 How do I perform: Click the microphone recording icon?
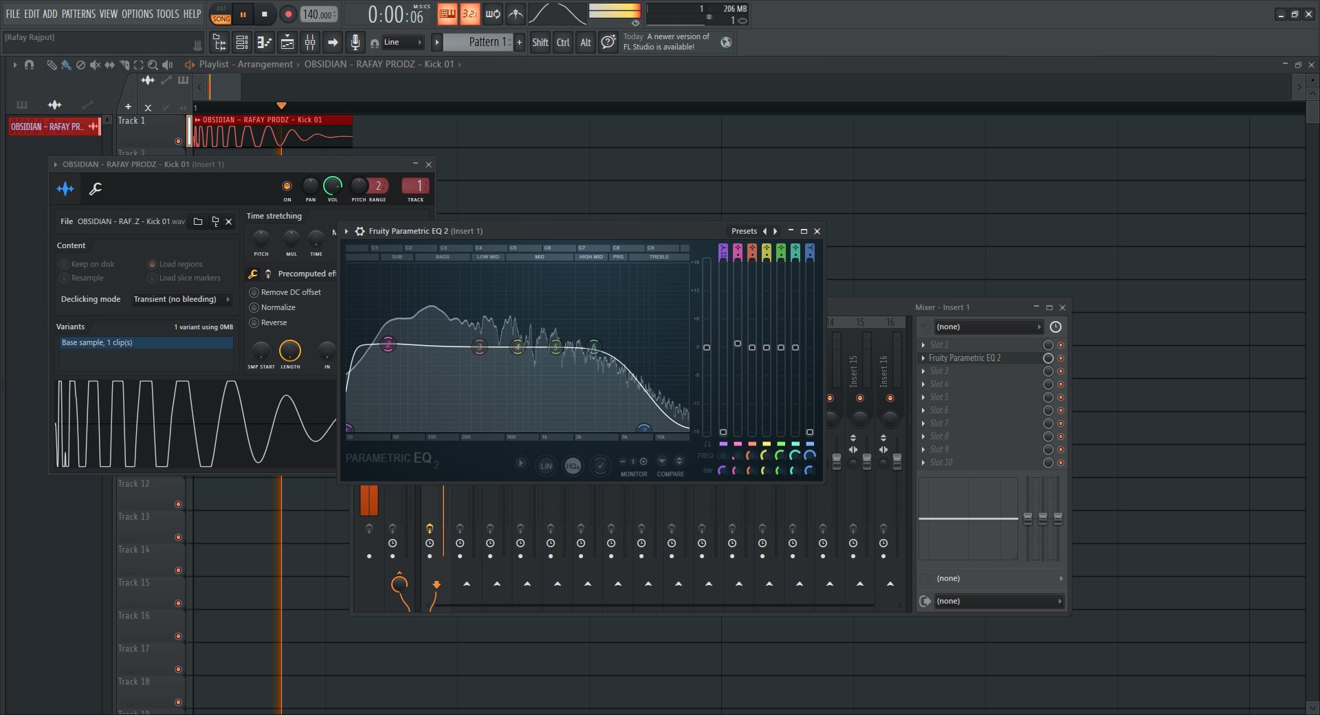[355, 43]
